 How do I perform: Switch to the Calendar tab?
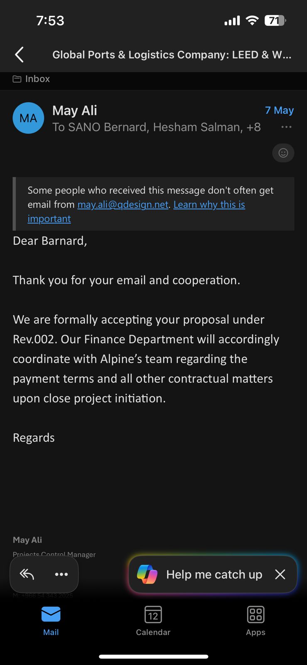pyautogui.click(x=153, y=621)
